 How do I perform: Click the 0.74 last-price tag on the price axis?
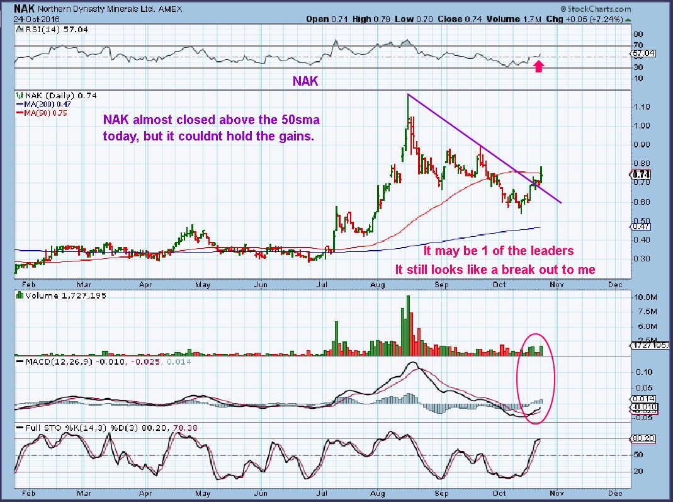642,174
